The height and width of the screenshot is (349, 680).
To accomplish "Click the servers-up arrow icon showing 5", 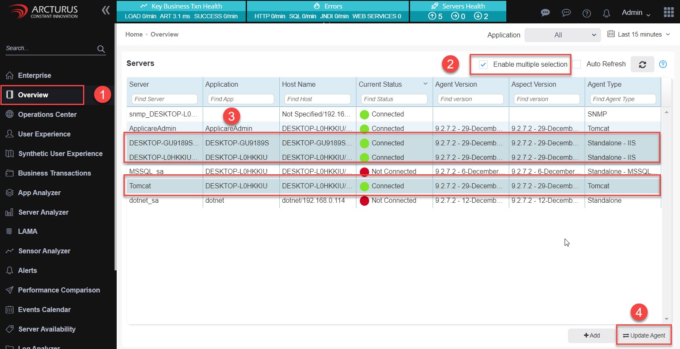I will coord(432,16).
